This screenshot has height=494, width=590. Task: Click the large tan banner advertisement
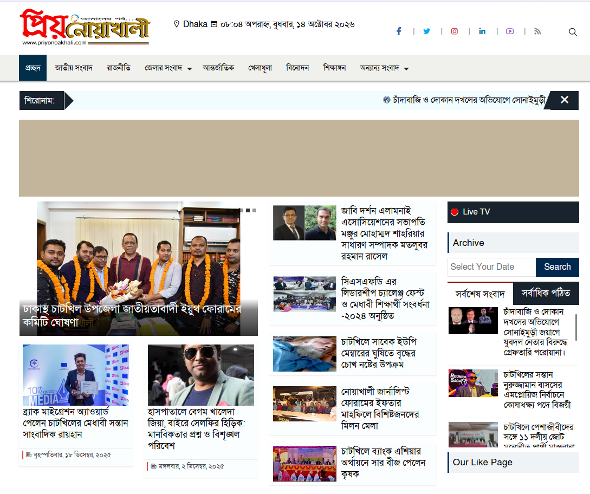coord(299,158)
